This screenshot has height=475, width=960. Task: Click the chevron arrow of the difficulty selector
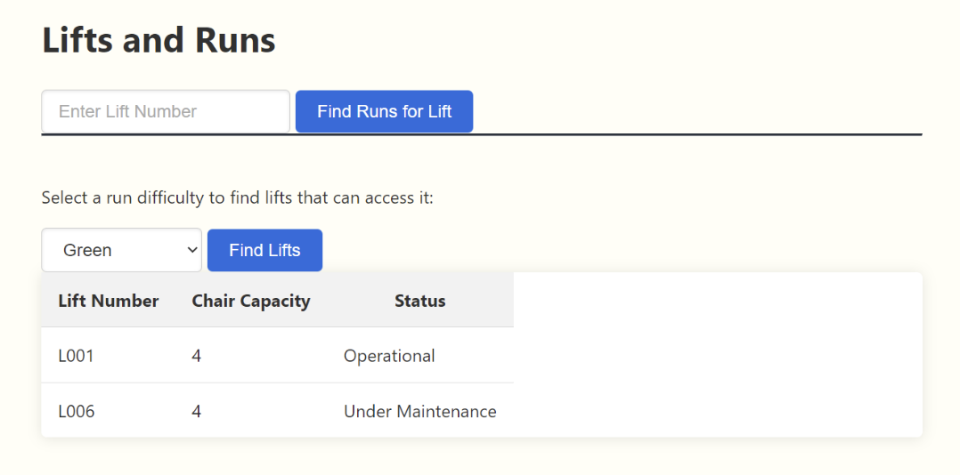pyautogui.click(x=191, y=250)
